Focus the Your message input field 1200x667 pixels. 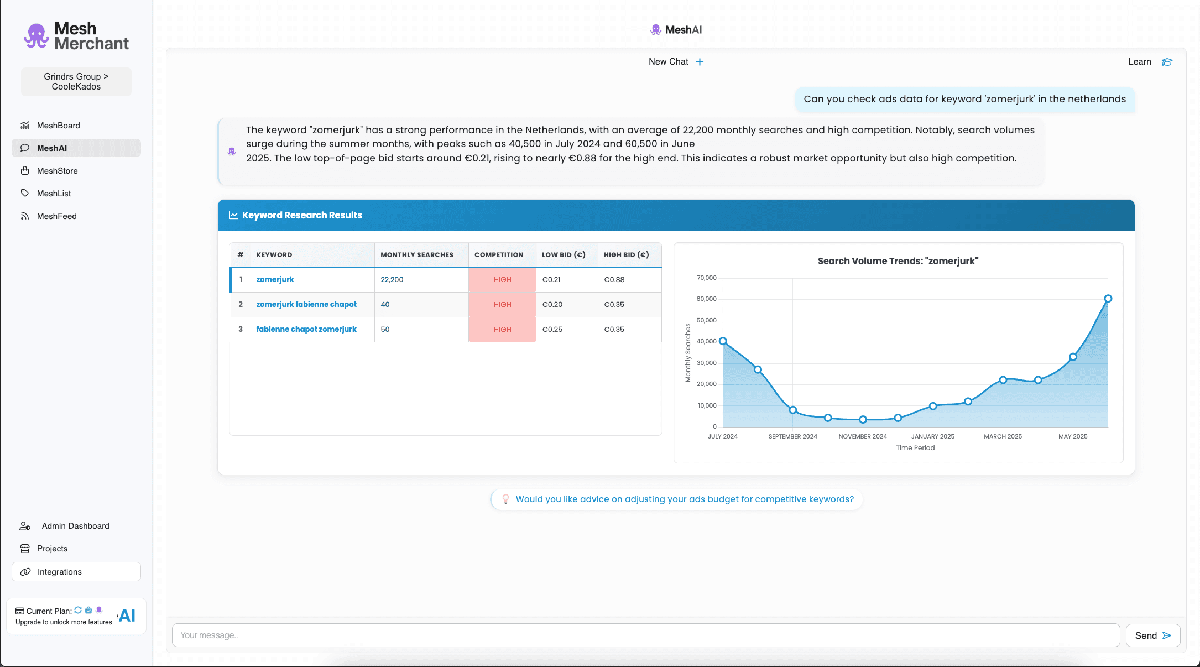click(645, 635)
